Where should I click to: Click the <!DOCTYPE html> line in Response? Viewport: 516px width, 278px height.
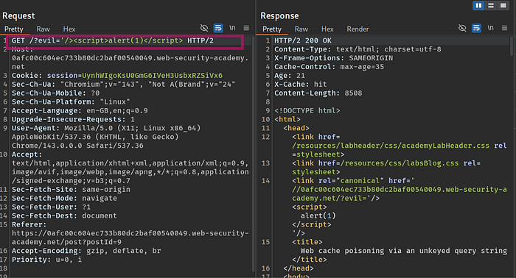coord(307,110)
